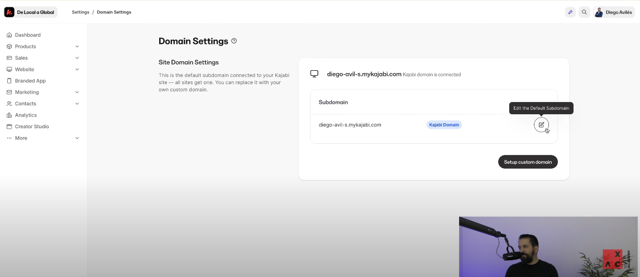Click Kajabi domain is connected text

(x=432, y=75)
